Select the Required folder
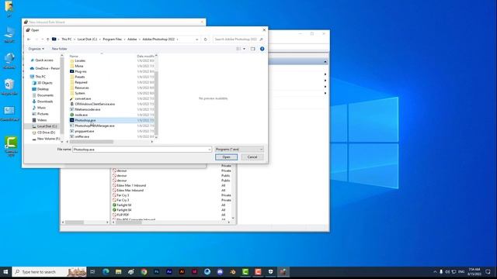The image size is (497, 279). click(81, 82)
